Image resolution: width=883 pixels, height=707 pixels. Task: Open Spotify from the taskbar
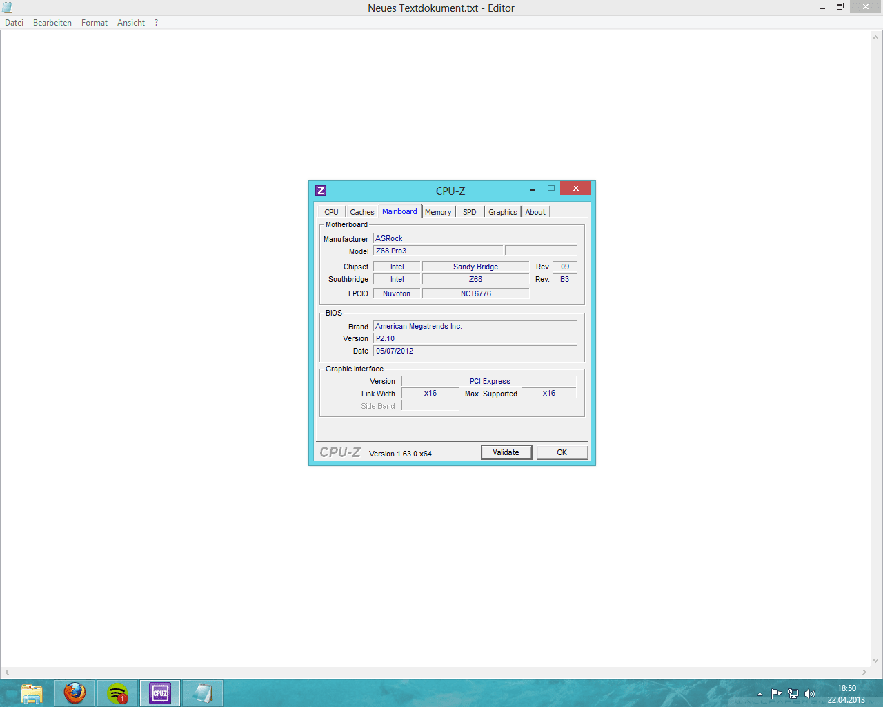click(x=117, y=693)
